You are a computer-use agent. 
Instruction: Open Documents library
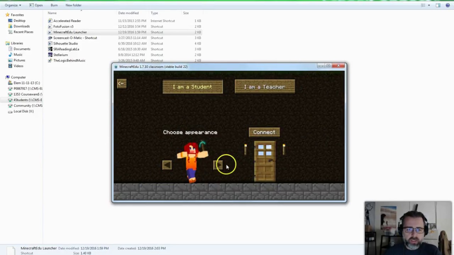[x=22, y=49]
